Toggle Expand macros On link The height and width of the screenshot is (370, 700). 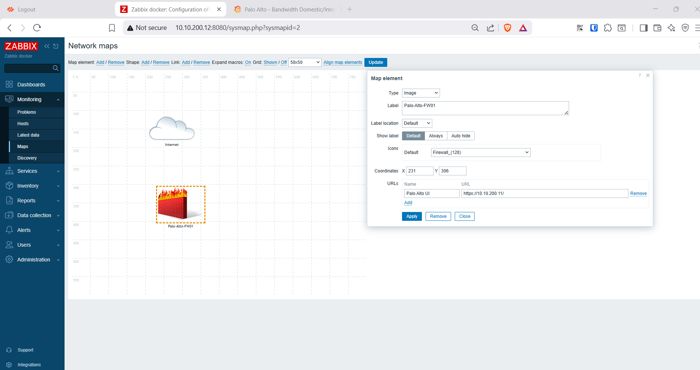click(248, 62)
